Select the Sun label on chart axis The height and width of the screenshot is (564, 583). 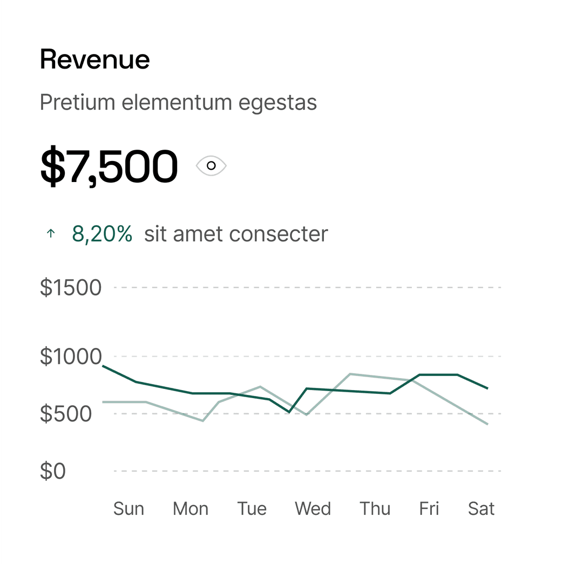[x=128, y=508]
